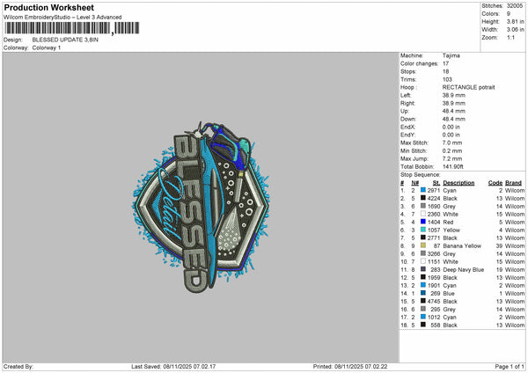Click the St. column header

coord(436,183)
